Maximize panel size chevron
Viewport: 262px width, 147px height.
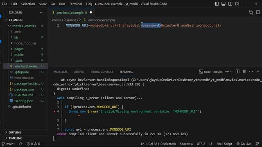pos(258,71)
